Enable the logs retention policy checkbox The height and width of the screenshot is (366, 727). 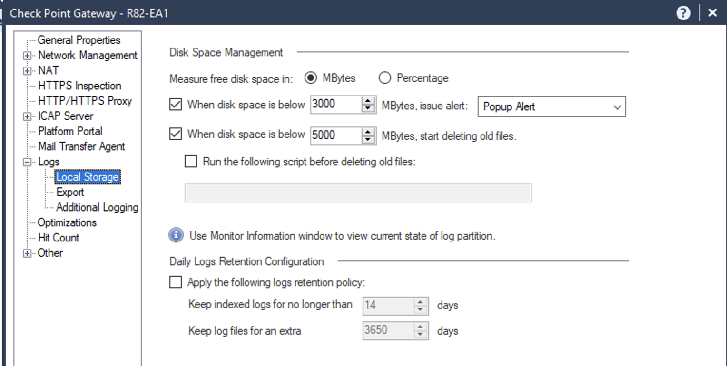click(x=176, y=282)
